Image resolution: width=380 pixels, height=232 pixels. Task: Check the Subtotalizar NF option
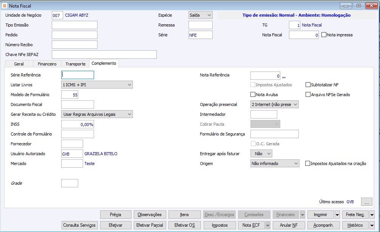pos(308,85)
